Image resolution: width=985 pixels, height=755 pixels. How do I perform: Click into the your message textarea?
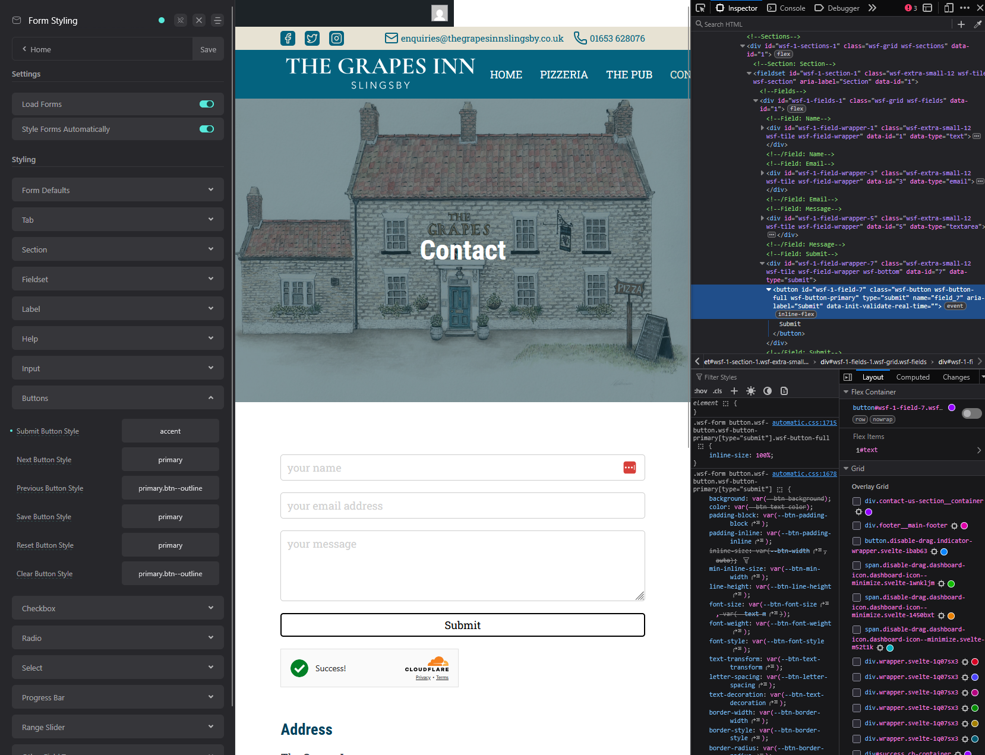(462, 566)
